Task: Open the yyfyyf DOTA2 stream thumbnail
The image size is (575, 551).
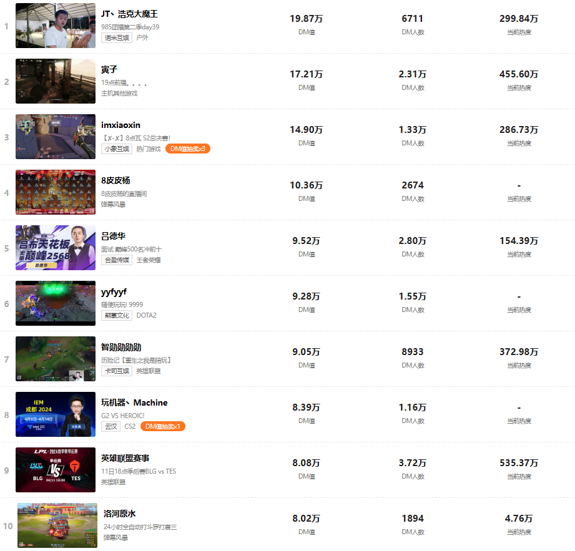Action: [56, 303]
